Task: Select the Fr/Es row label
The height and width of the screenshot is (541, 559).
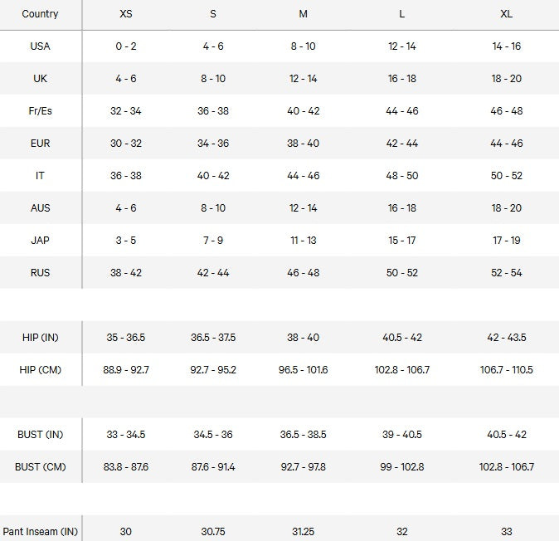Action: (x=40, y=111)
